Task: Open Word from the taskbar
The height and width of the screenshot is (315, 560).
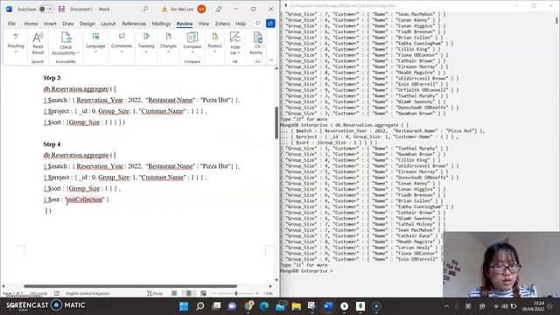Action: tap(328, 306)
